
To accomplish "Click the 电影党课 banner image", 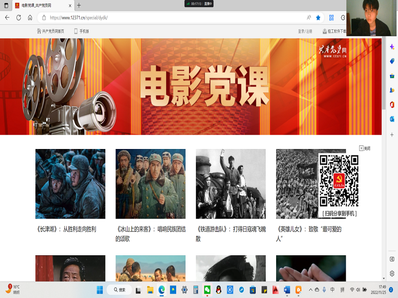I will pyautogui.click(x=191, y=86).
